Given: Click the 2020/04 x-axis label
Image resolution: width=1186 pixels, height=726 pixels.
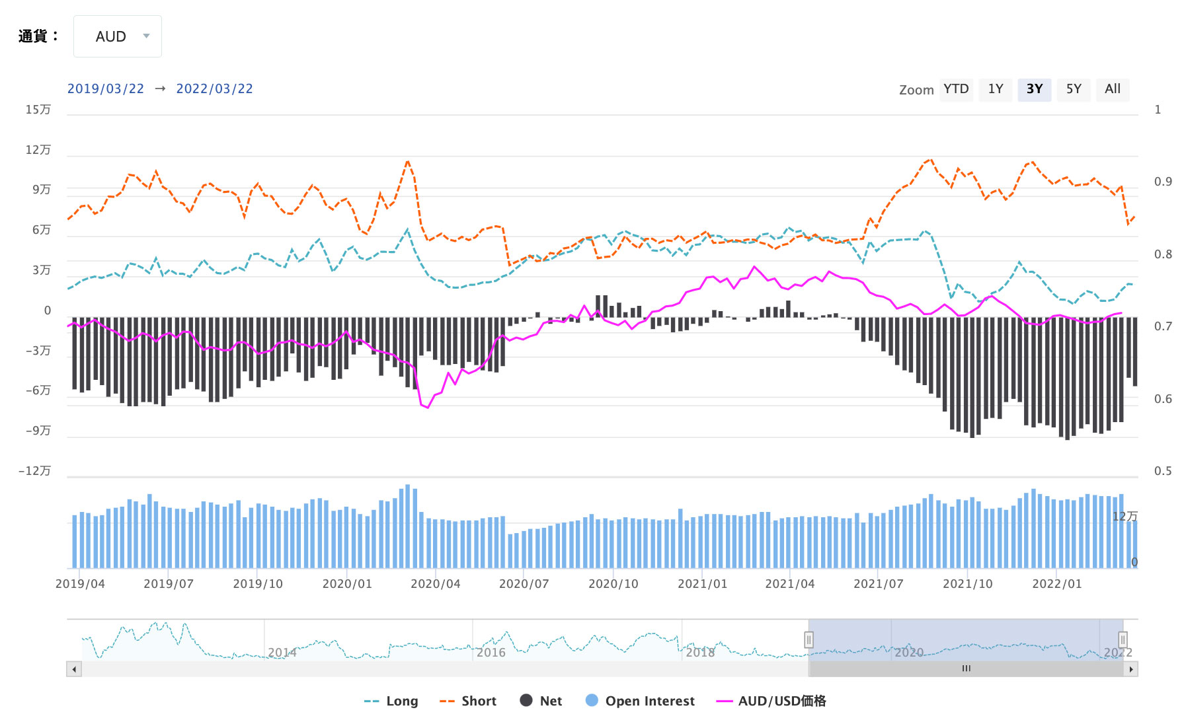Looking at the screenshot, I should point(436,584).
